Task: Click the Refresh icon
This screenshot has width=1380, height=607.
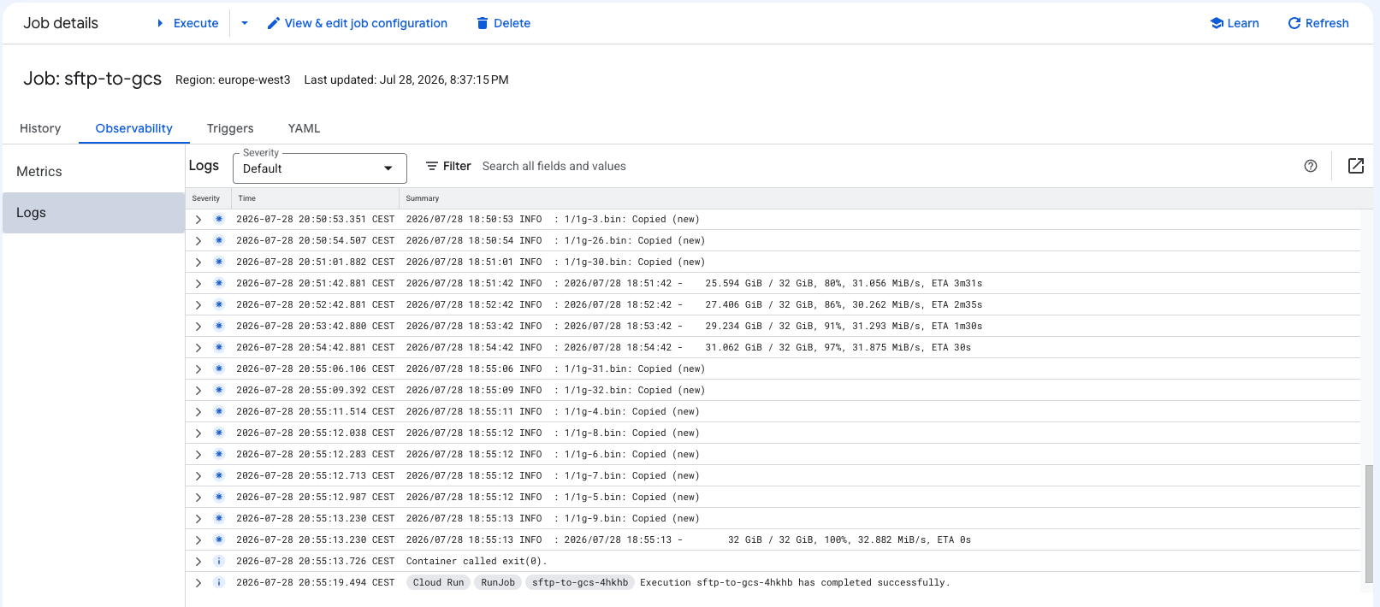Action: 1294,23
